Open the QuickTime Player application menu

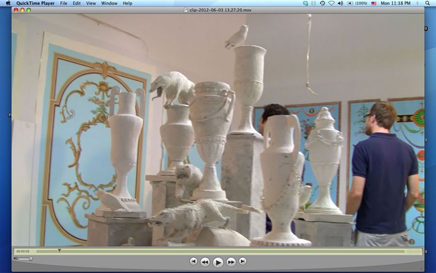pyautogui.click(x=35, y=3)
